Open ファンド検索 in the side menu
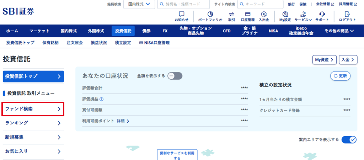The width and height of the screenshot is (364, 160). pyautogui.click(x=33, y=109)
